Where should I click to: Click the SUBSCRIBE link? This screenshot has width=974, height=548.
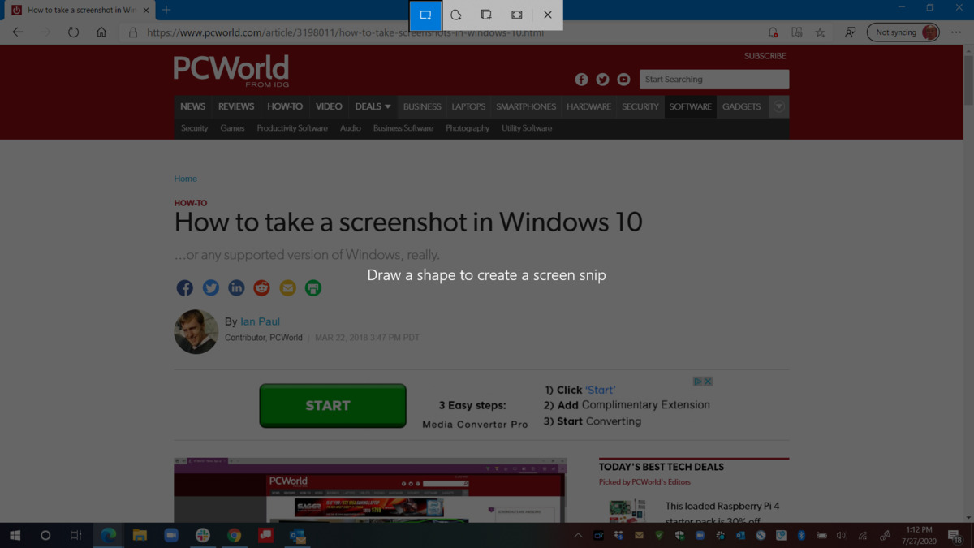pyautogui.click(x=764, y=55)
